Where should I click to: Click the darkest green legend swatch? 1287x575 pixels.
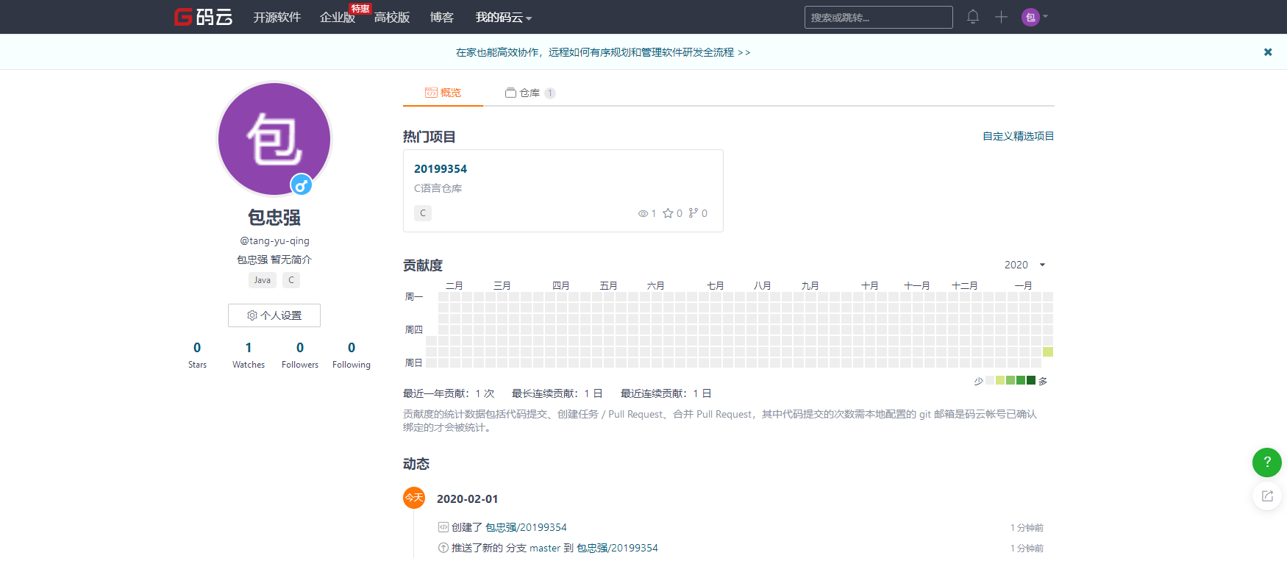[1031, 380]
